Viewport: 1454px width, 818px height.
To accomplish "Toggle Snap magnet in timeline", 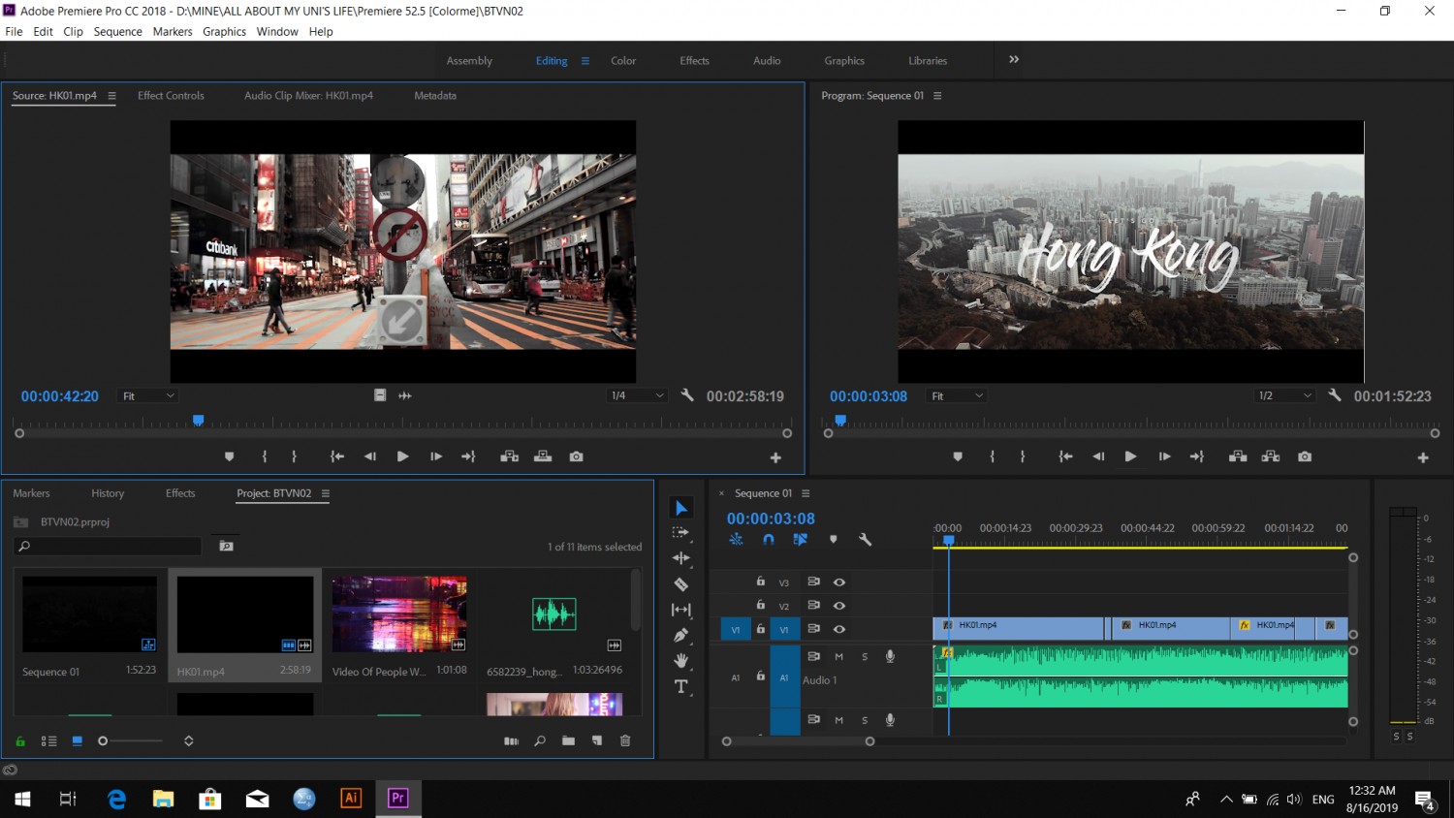I will pos(769,540).
